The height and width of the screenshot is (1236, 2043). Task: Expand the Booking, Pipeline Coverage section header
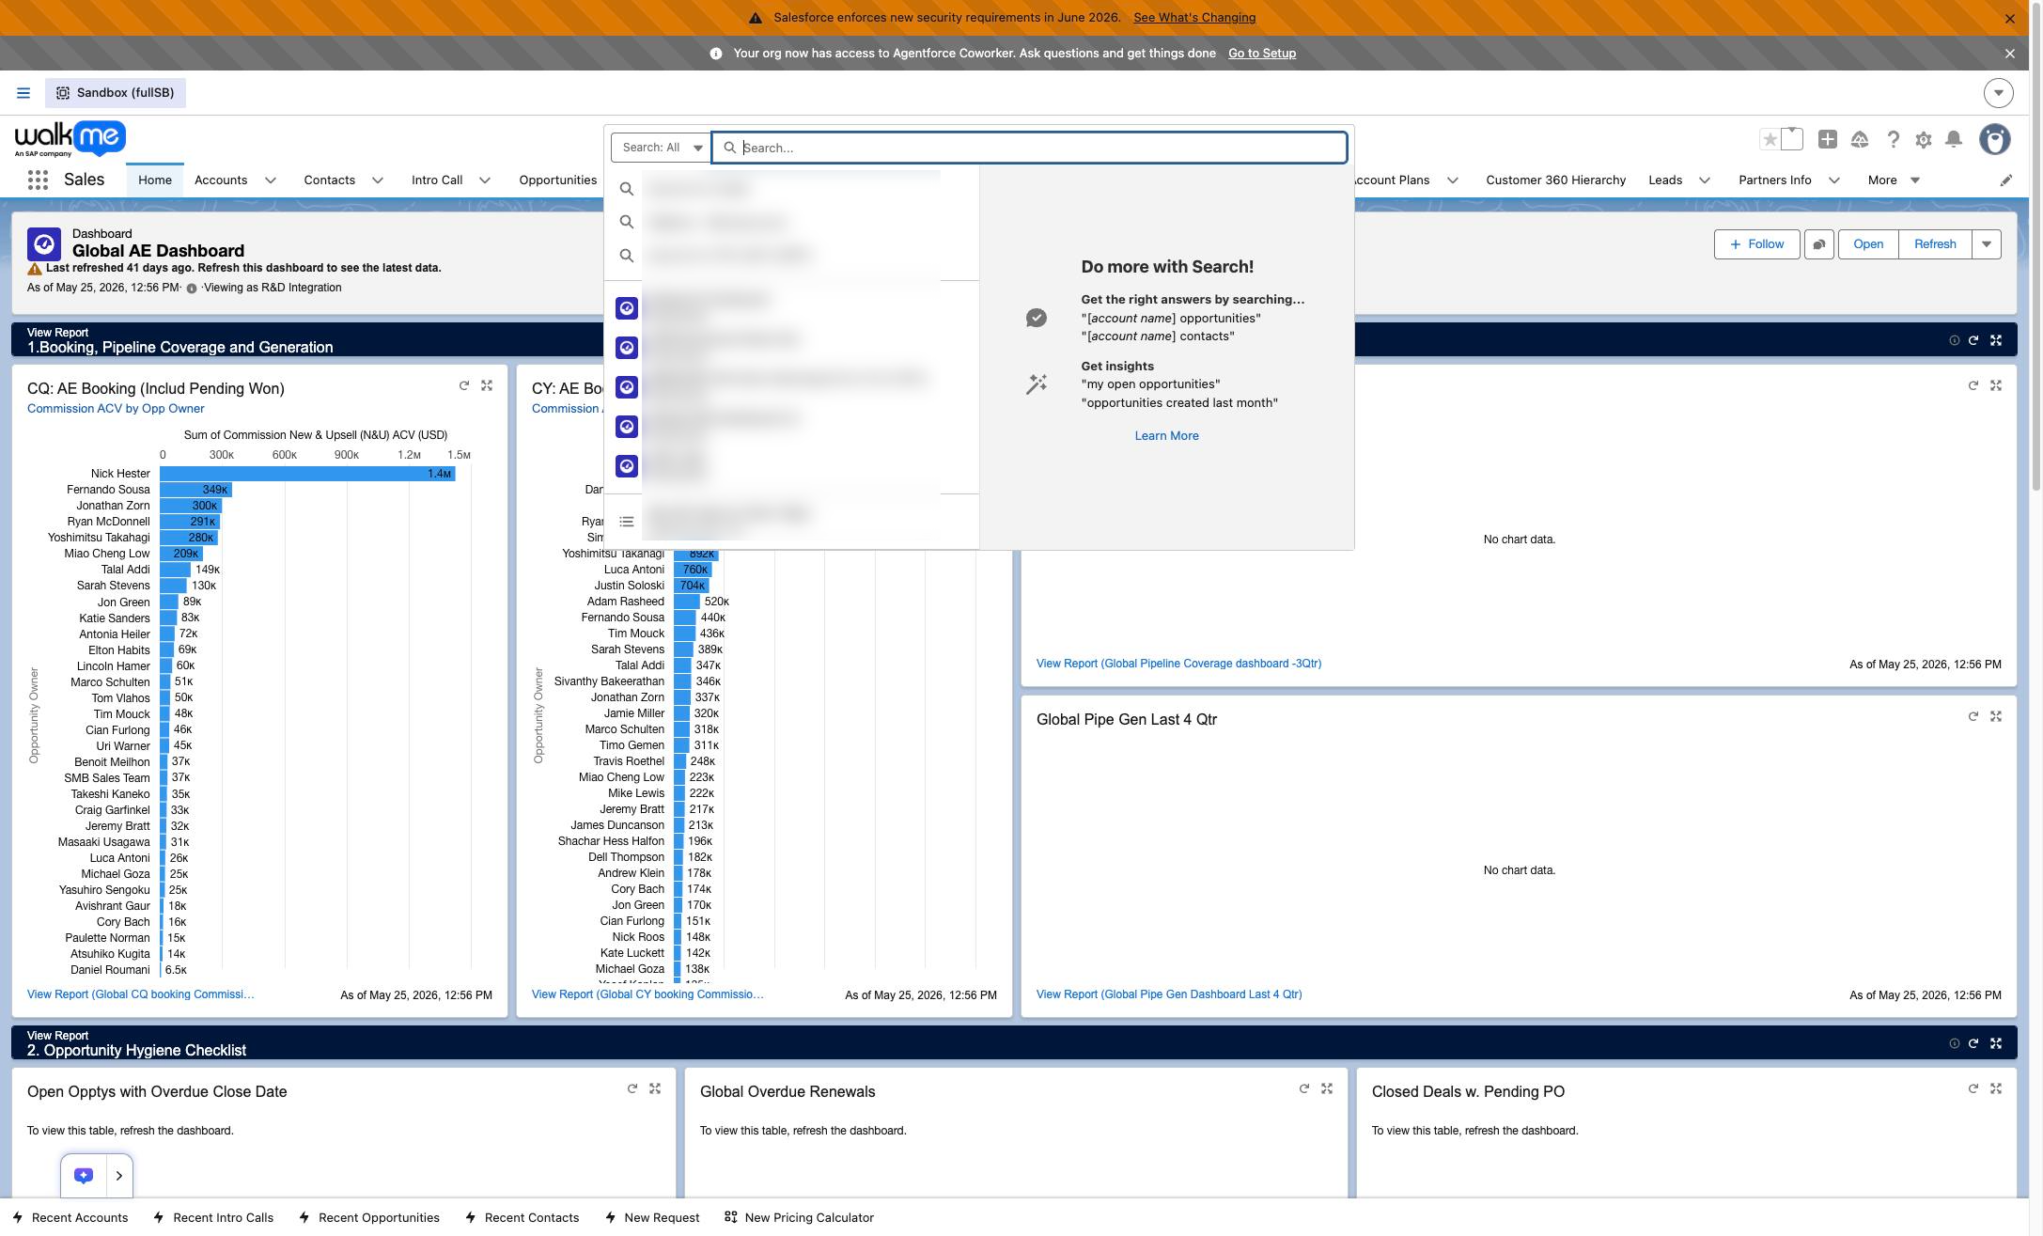[1996, 340]
